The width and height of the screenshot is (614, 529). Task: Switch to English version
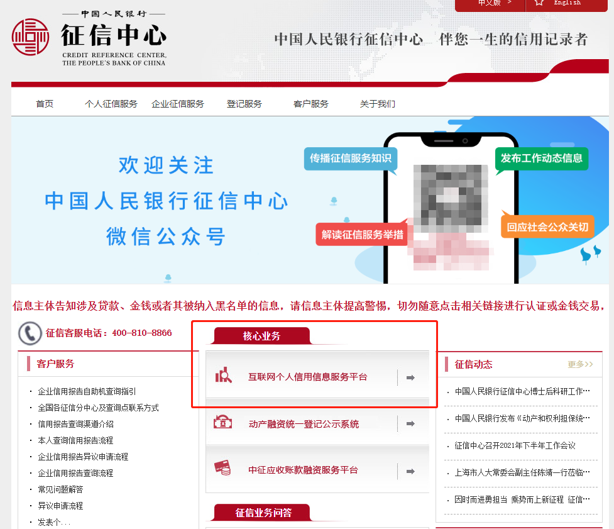tap(567, 3)
